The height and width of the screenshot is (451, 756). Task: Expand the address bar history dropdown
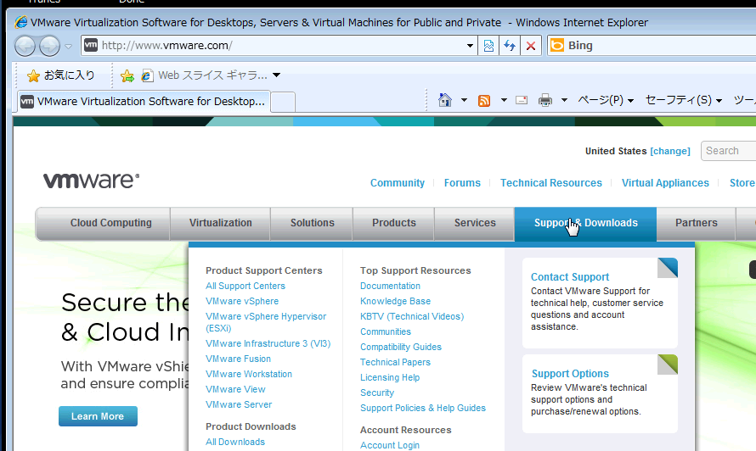470,46
